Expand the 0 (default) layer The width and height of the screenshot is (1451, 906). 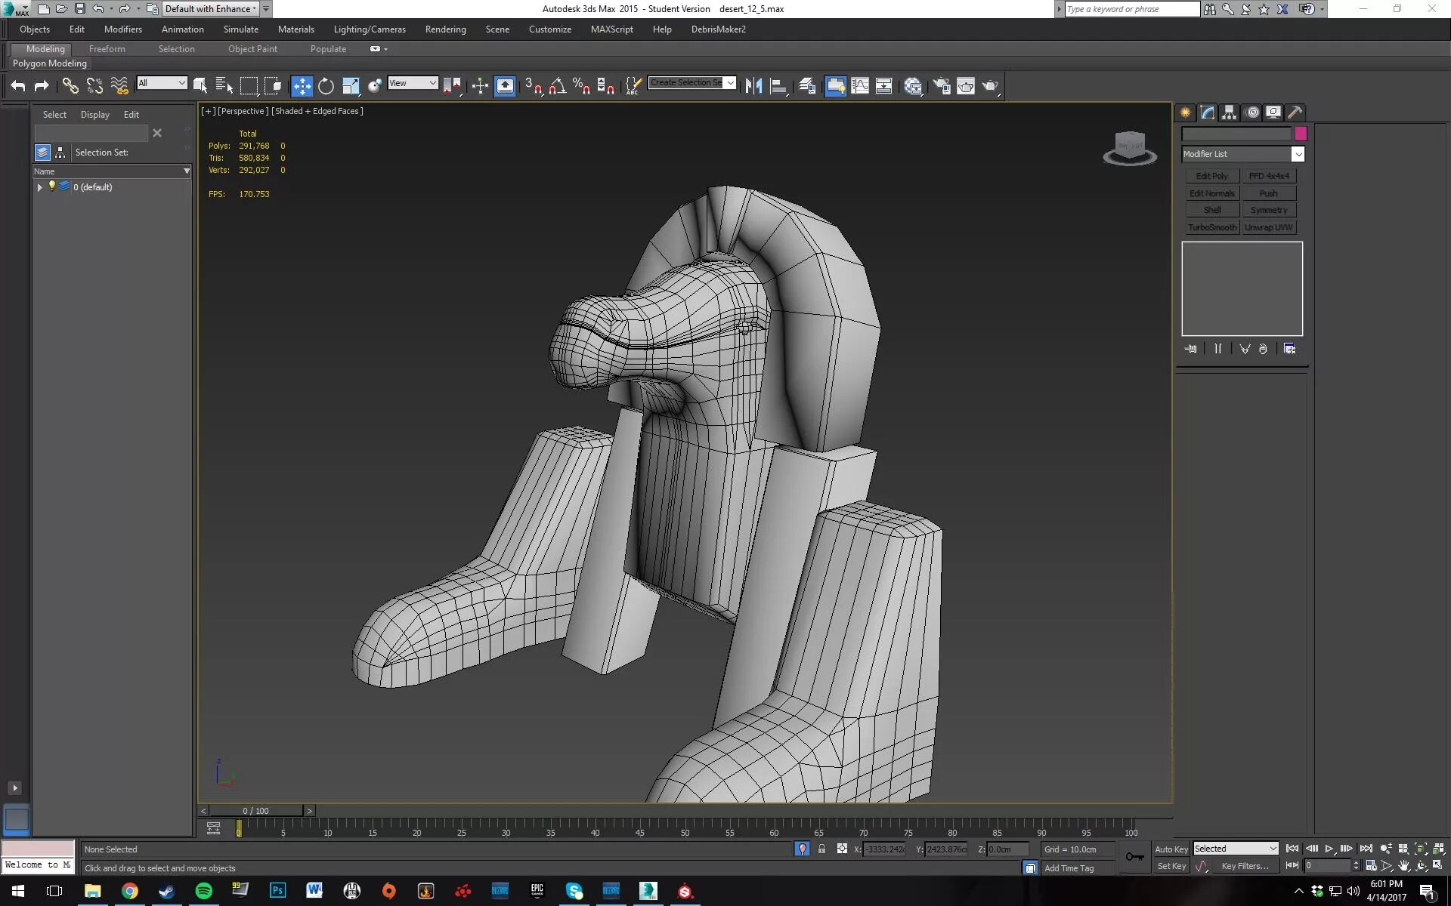[x=40, y=187]
